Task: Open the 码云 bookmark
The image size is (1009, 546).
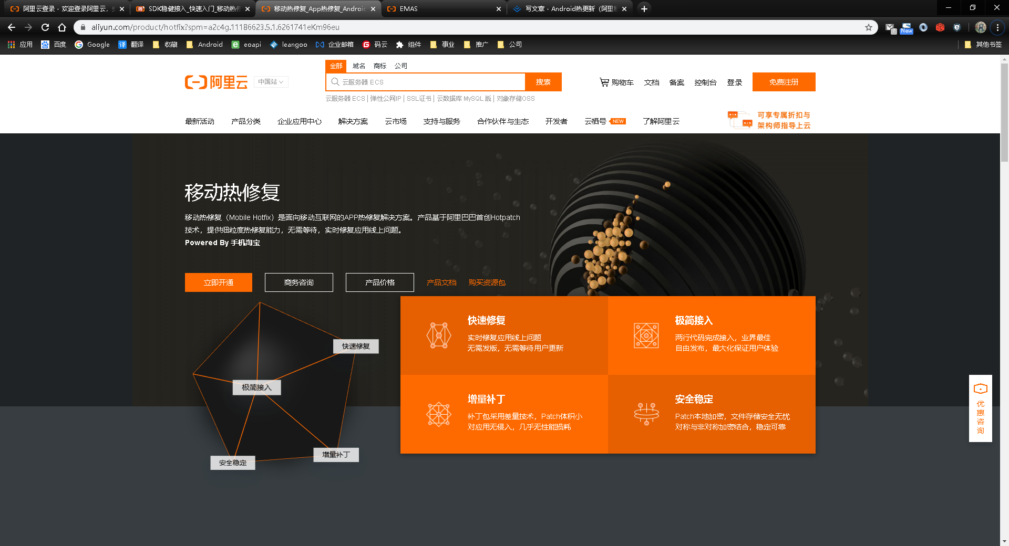Action: click(375, 45)
